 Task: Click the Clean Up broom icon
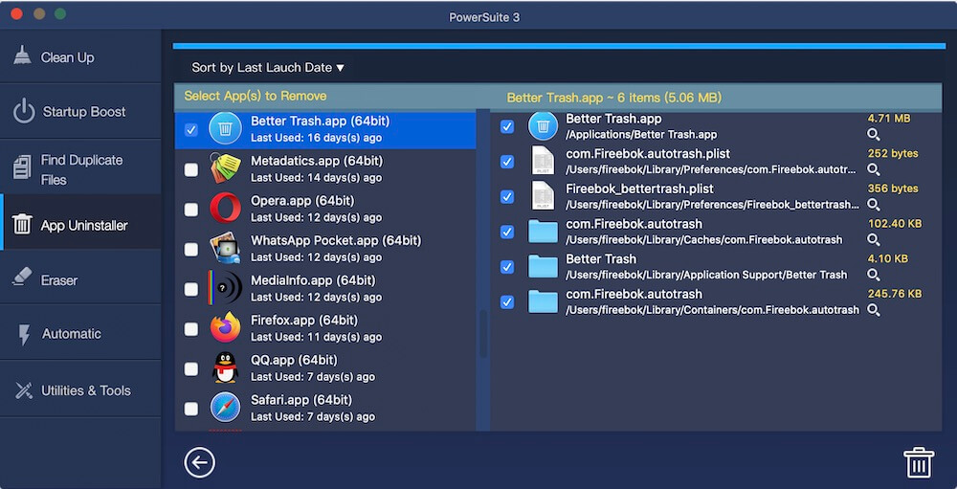[23, 56]
